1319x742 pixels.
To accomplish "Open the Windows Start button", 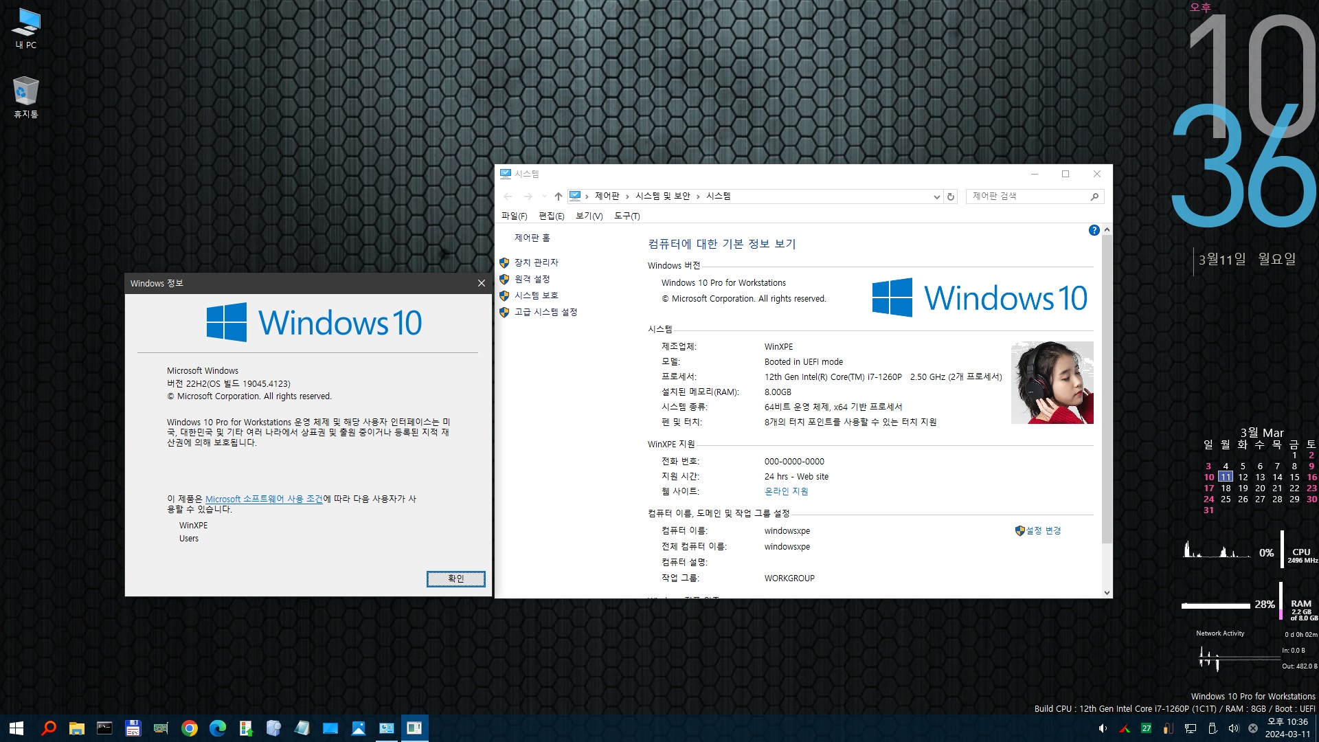I will tap(16, 728).
